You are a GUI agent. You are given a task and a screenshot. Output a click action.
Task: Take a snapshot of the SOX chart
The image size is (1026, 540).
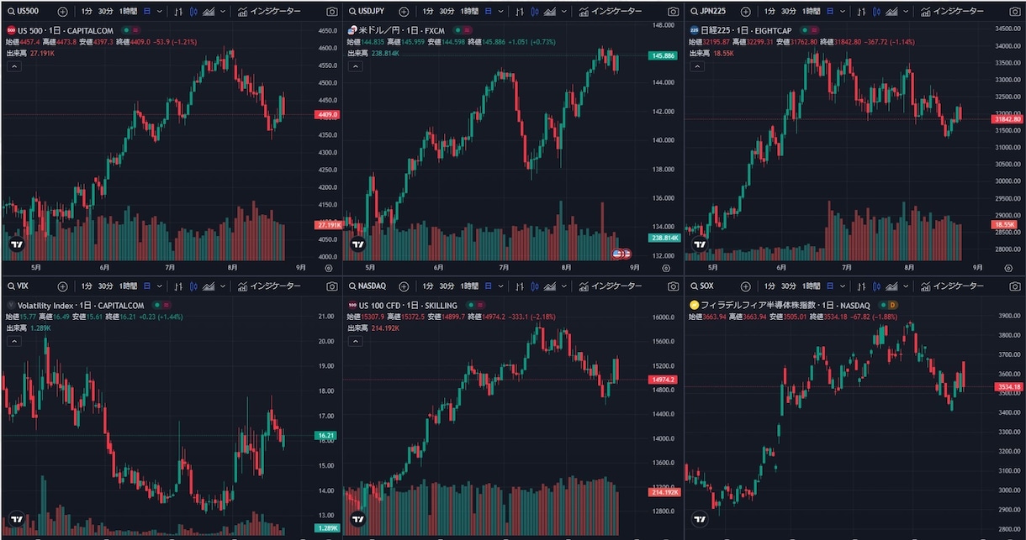[1015, 286]
